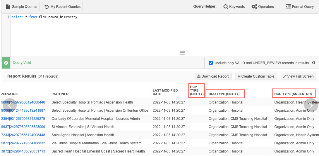Click the editor resize handle

(182, 53)
